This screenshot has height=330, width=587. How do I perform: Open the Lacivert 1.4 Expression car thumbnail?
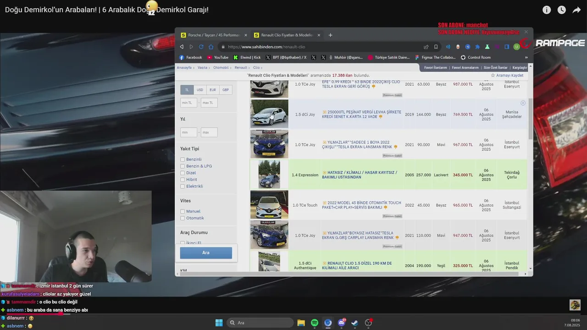(269, 174)
